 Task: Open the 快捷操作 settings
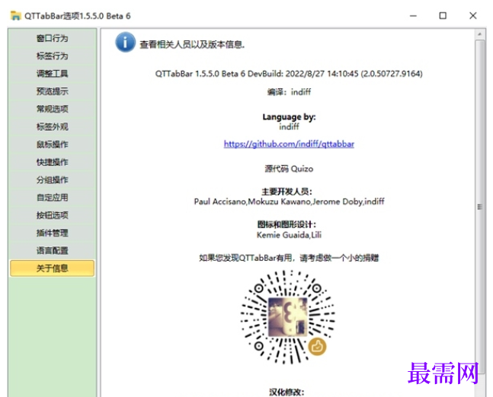pos(52,162)
